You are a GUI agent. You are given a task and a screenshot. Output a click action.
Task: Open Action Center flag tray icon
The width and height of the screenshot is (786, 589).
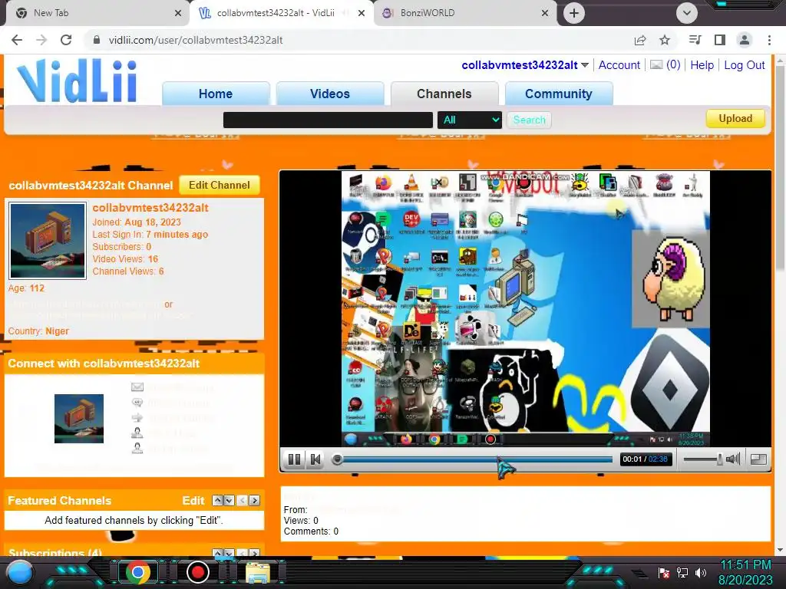(x=664, y=573)
